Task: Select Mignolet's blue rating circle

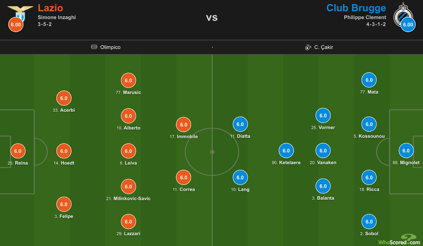Action: click(x=406, y=151)
